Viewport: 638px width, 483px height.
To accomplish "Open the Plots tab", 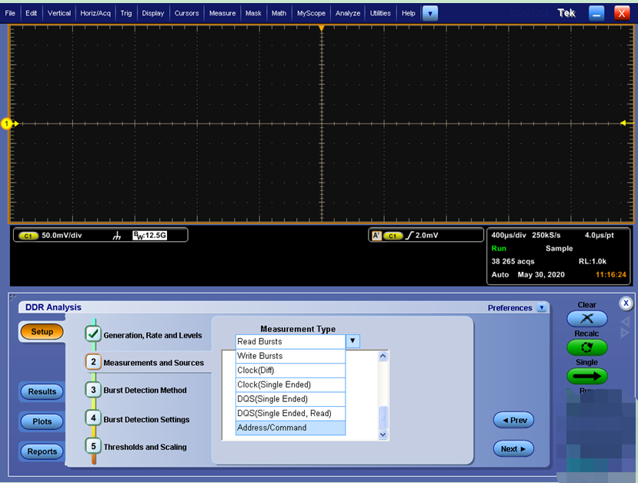I will click(x=42, y=421).
